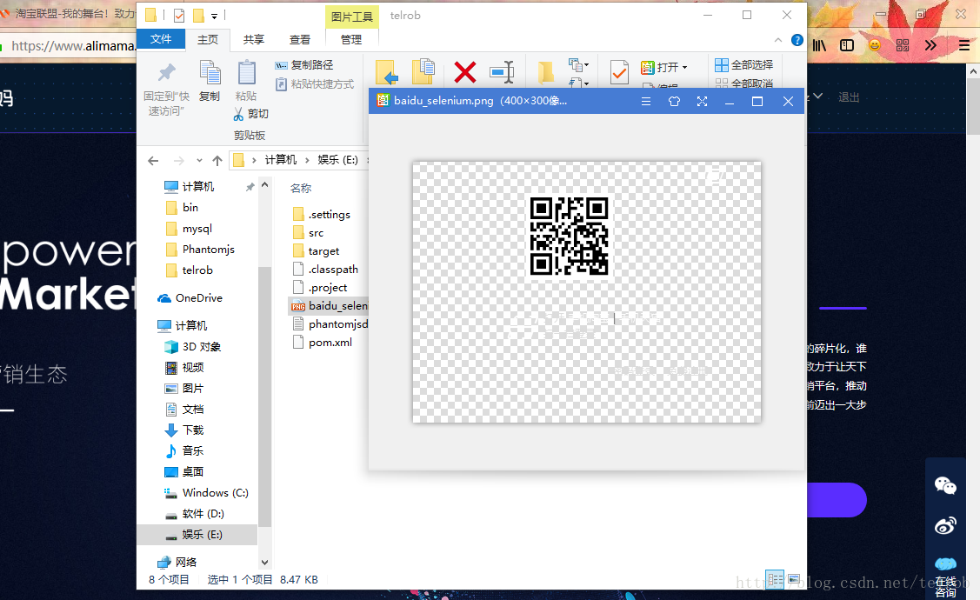
Task: Toggle image viewer fullscreen arrows icon
Action: tap(702, 101)
